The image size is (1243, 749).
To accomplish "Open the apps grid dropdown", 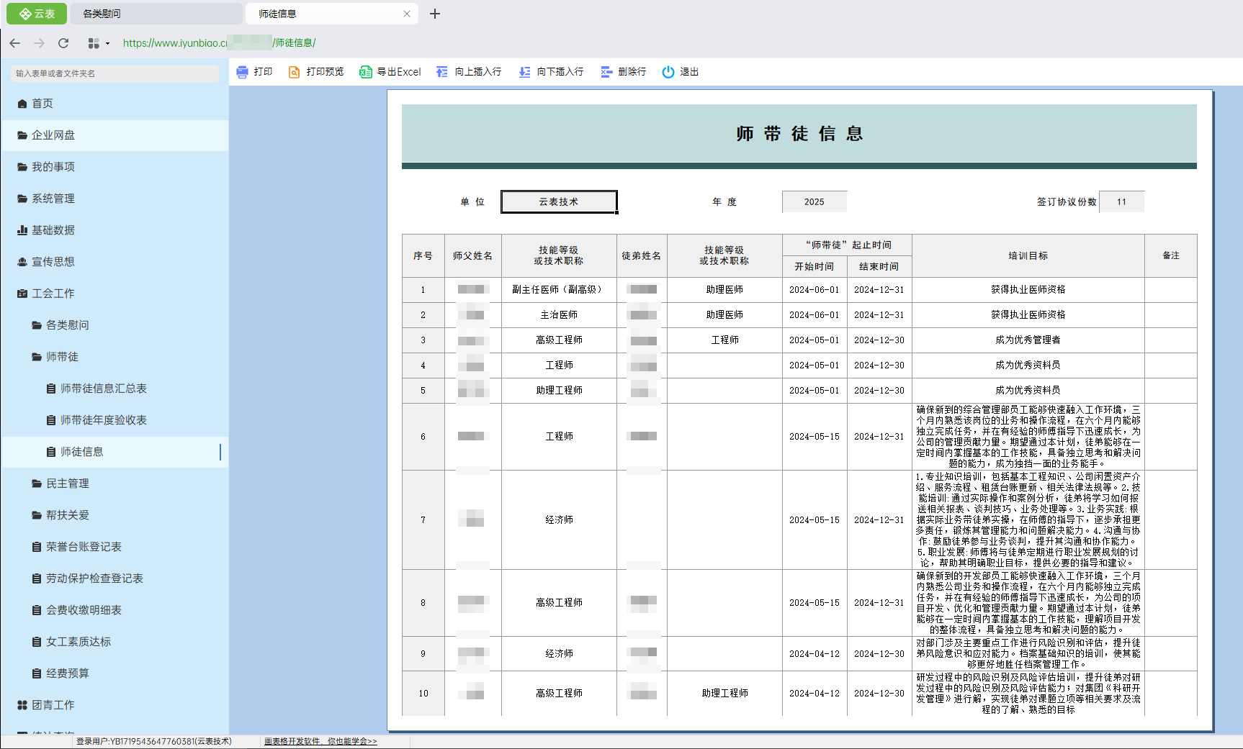I will point(98,43).
